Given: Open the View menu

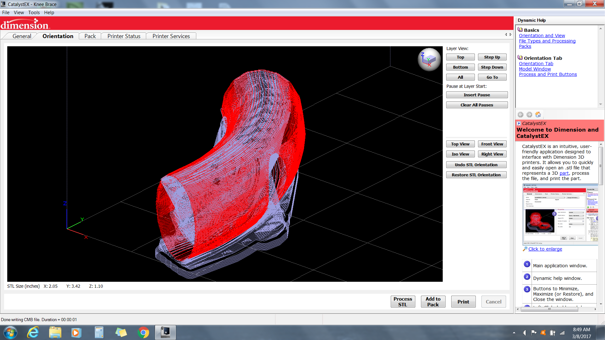Looking at the screenshot, I should [x=19, y=13].
